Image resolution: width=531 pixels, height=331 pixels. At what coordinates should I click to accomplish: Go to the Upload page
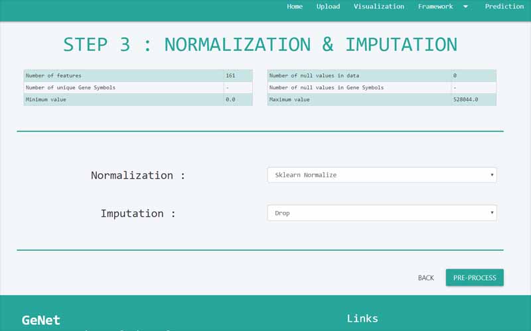[328, 7]
